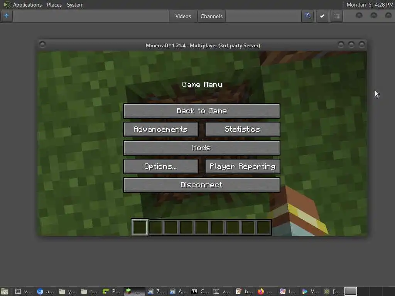Click the Applications menu logo icon
Viewport: 395px width, 296px height.
7,5
